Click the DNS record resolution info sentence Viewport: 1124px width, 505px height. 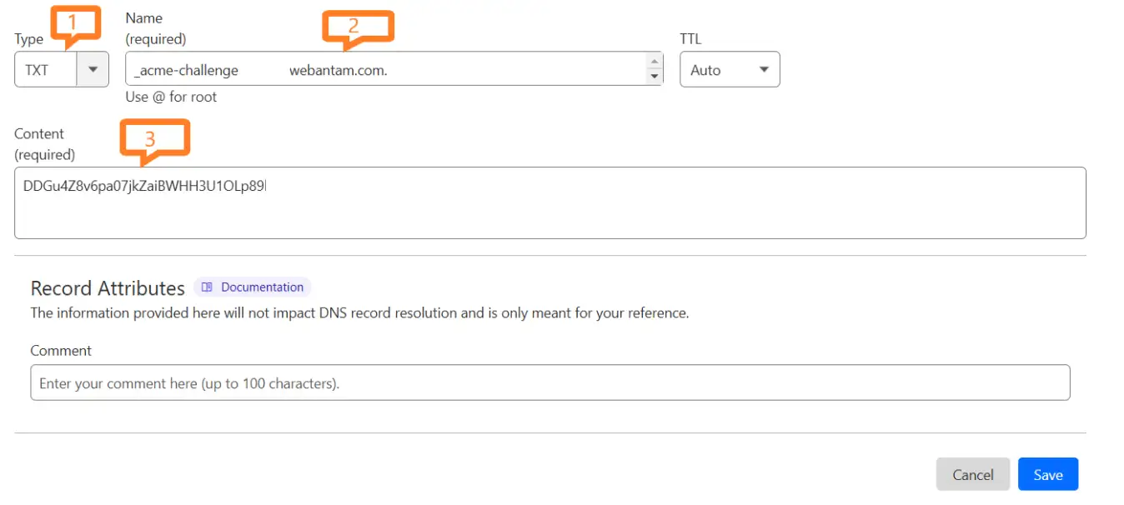click(x=359, y=313)
